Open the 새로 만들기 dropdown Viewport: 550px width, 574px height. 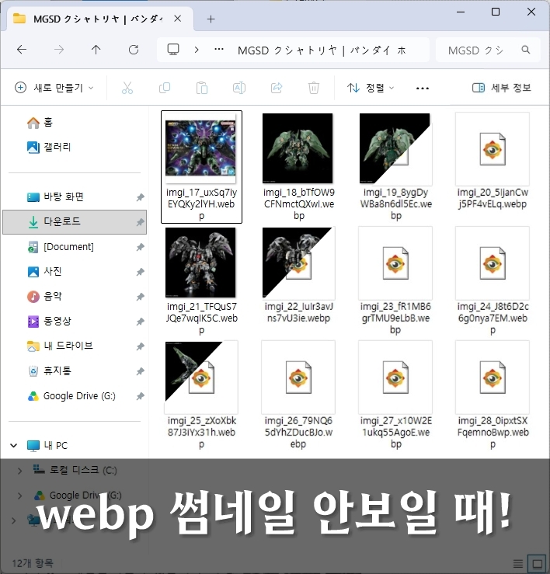[54, 88]
